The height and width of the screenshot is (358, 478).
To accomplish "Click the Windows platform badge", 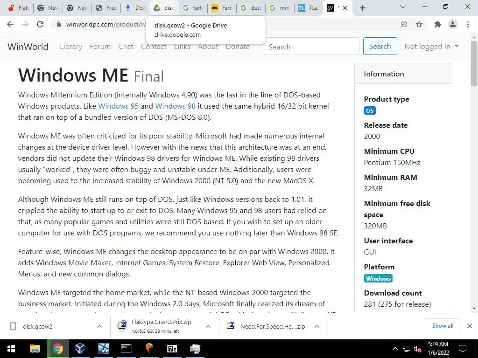I will tap(378, 279).
